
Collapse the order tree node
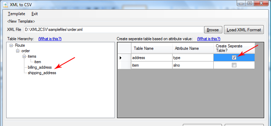tap(17, 51)
